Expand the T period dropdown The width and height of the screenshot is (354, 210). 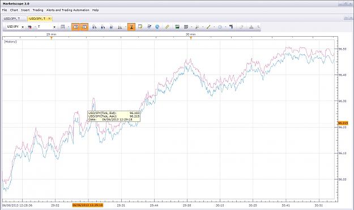coord(54,27)
